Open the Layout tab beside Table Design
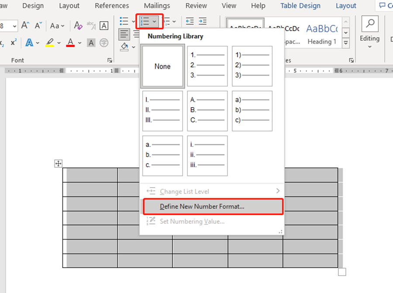The height and width of the screenshot is (293, 393). point(346,6)
